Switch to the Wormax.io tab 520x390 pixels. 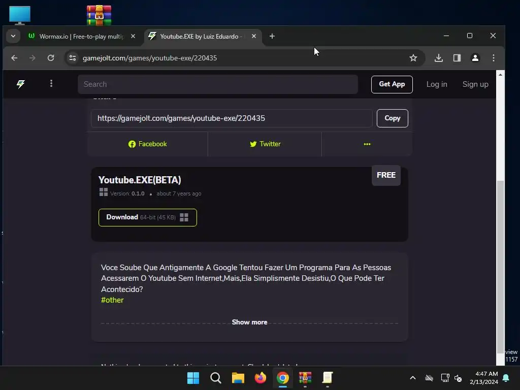[x=82, y=36]
